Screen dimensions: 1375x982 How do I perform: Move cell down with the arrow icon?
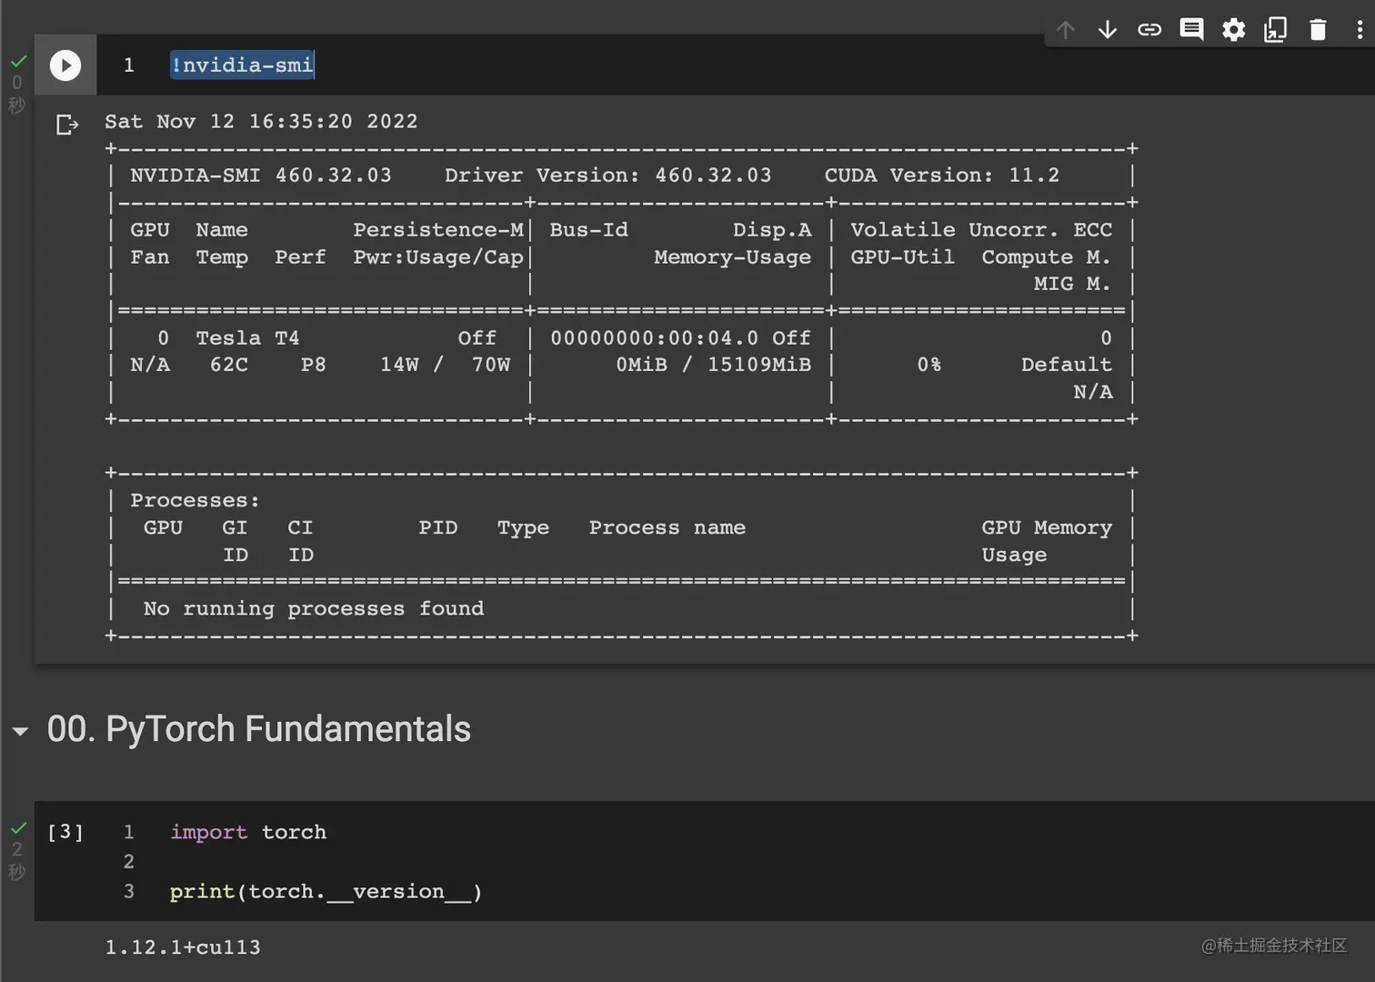pyautogui.click(x=1108, y=30)
